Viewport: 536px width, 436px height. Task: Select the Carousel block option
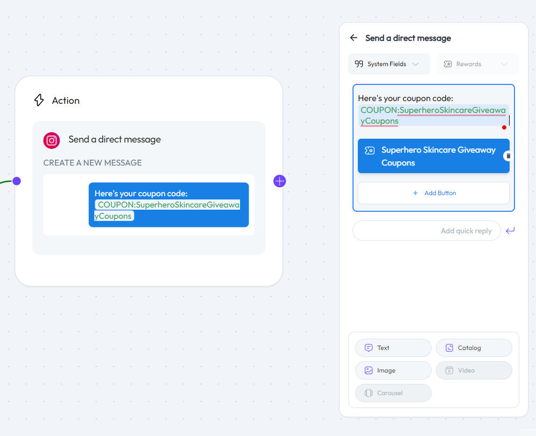point(393,393)
